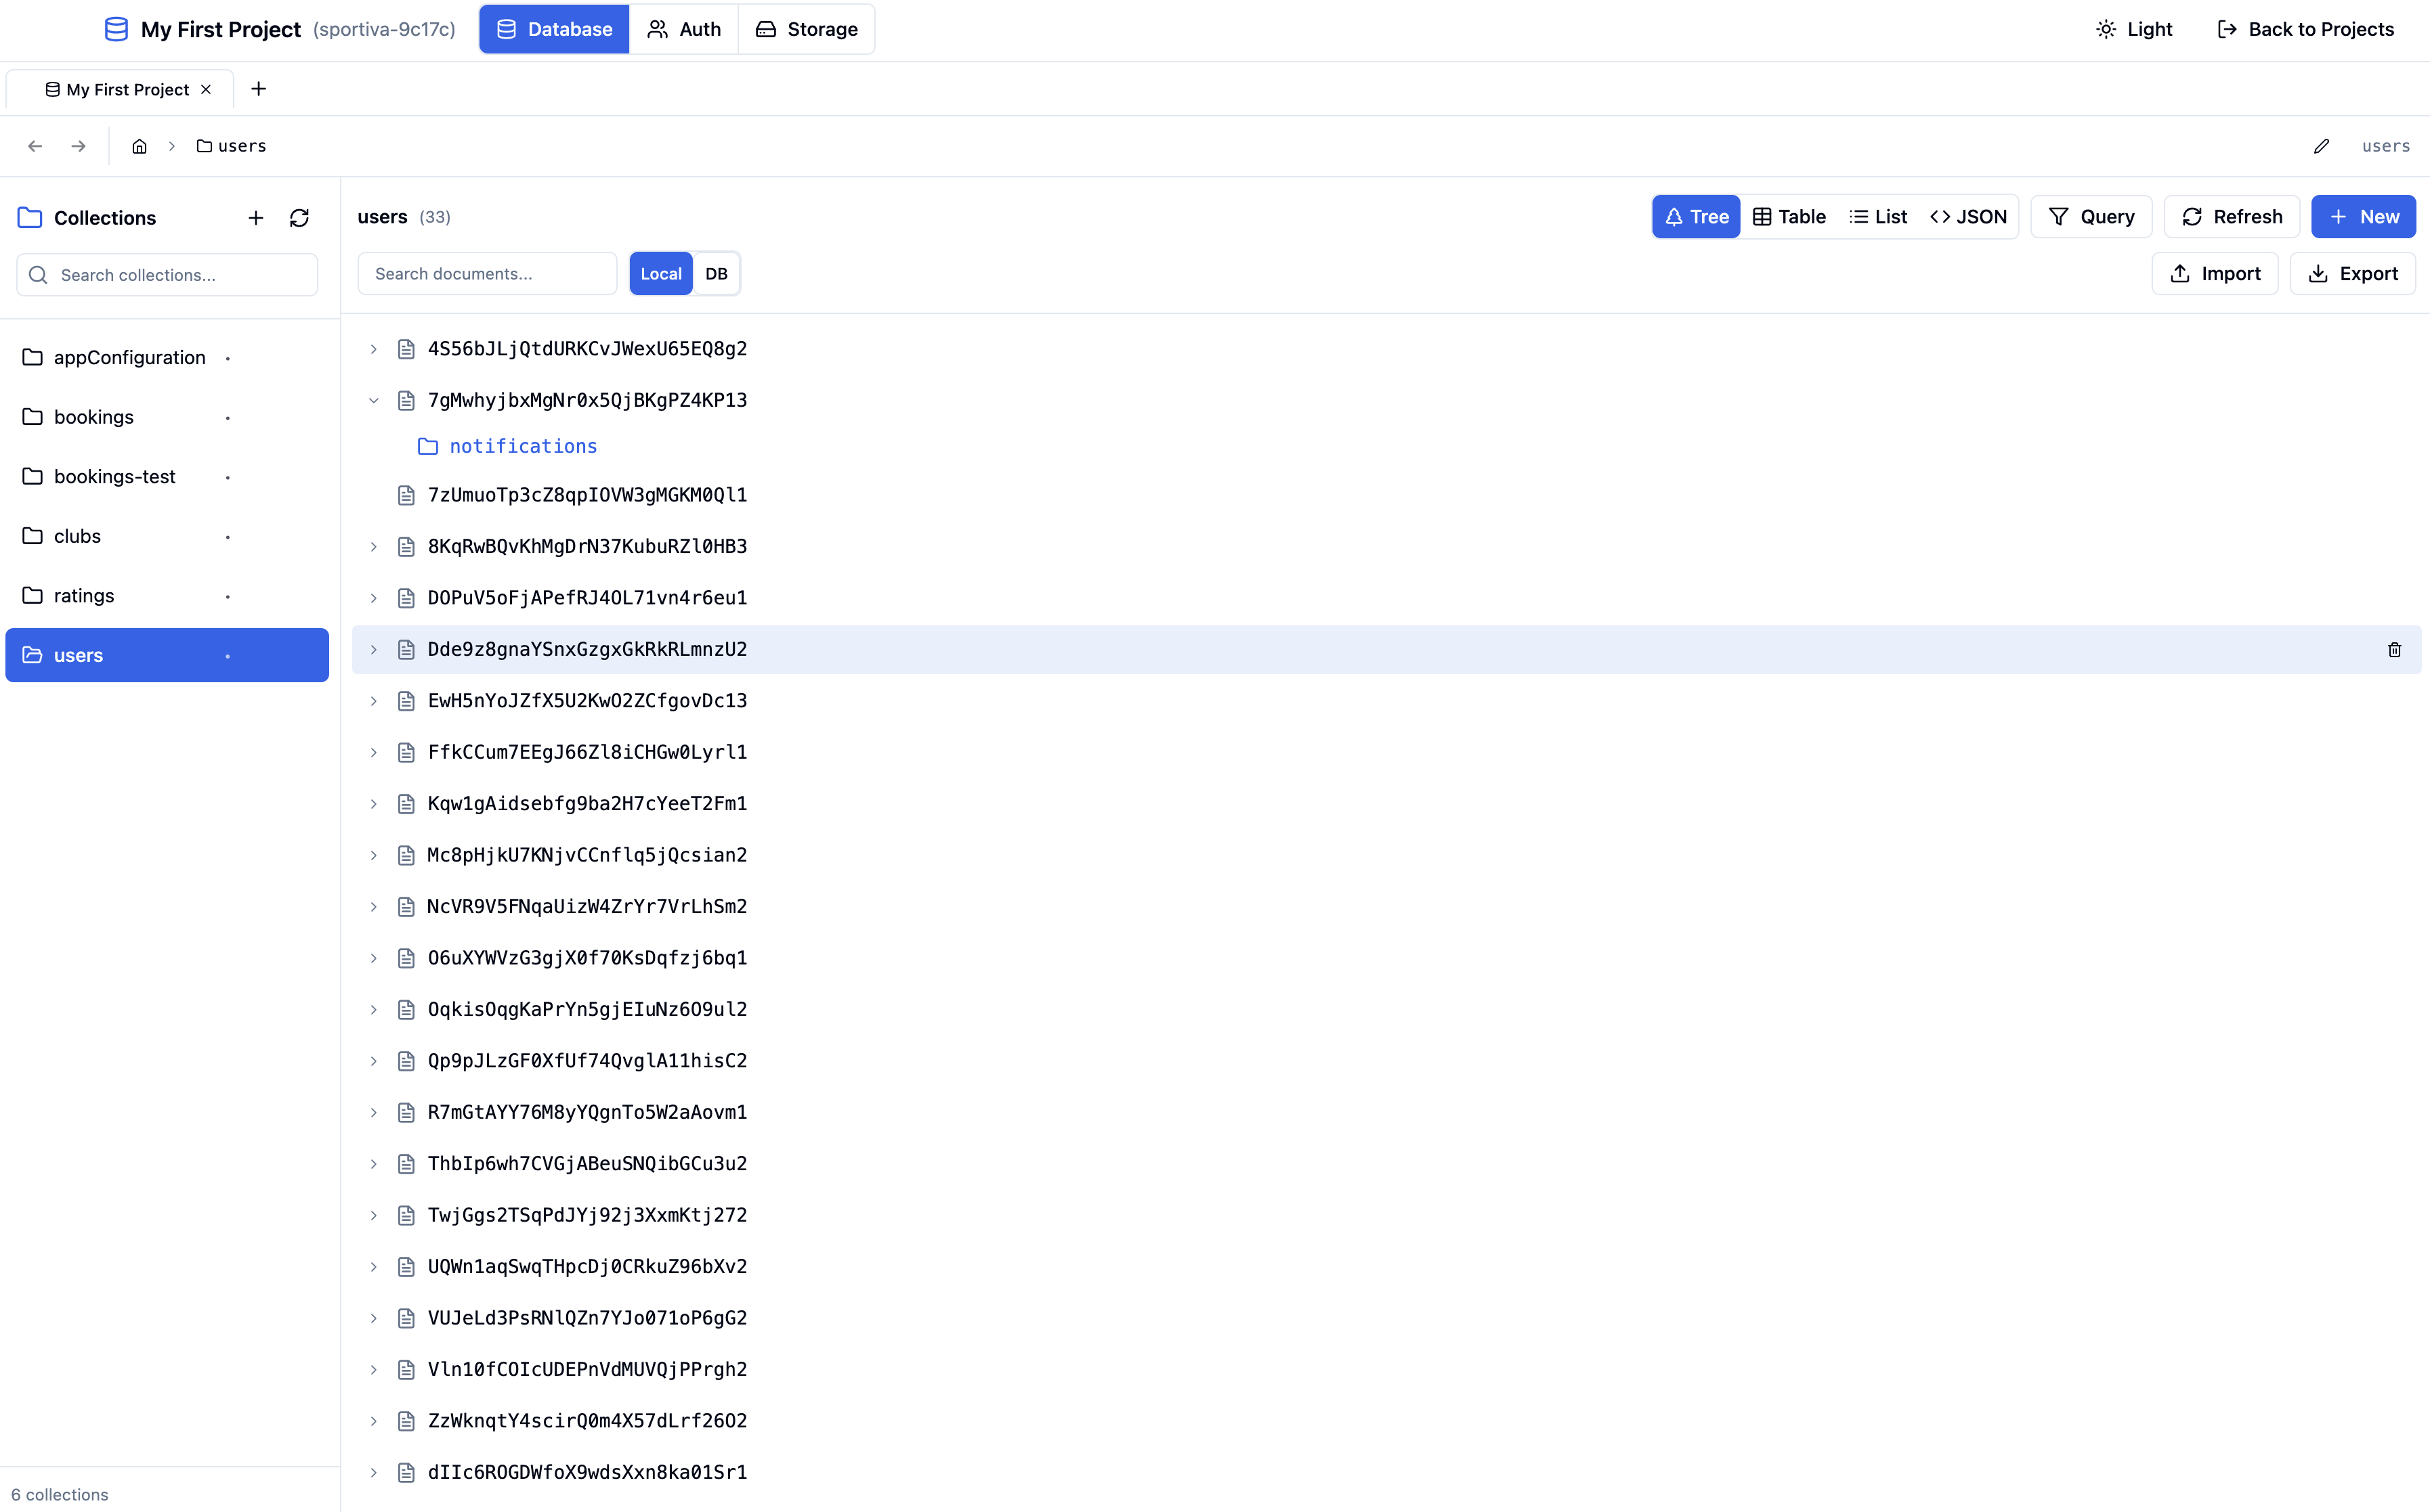The width and height of the screenshot is (2430, 1512).
Task: Refresh the collections list
Action: pos(299,217)
